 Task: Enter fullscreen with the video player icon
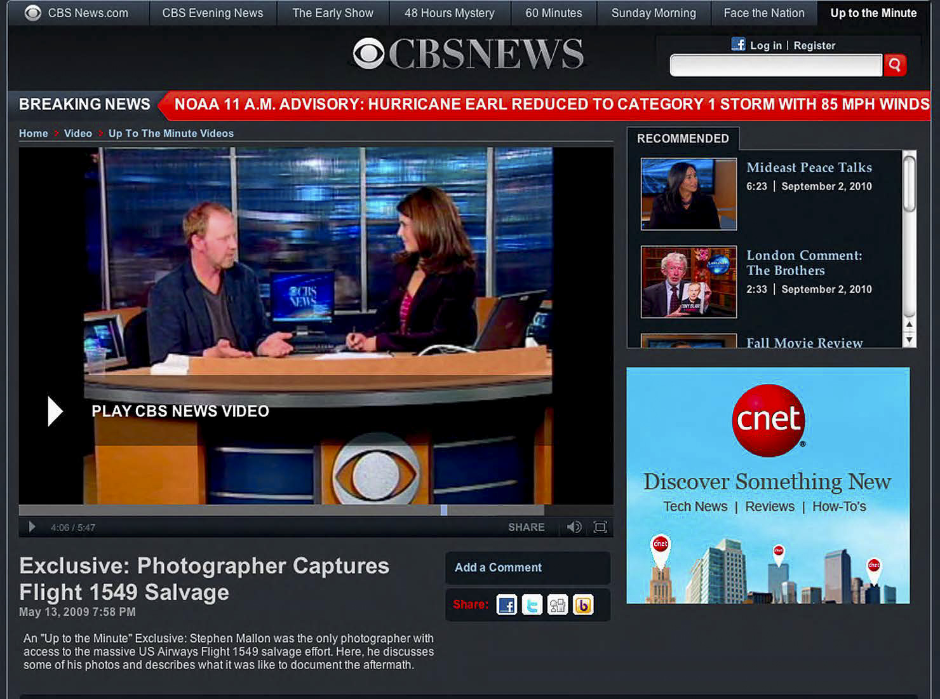(600, 527)
